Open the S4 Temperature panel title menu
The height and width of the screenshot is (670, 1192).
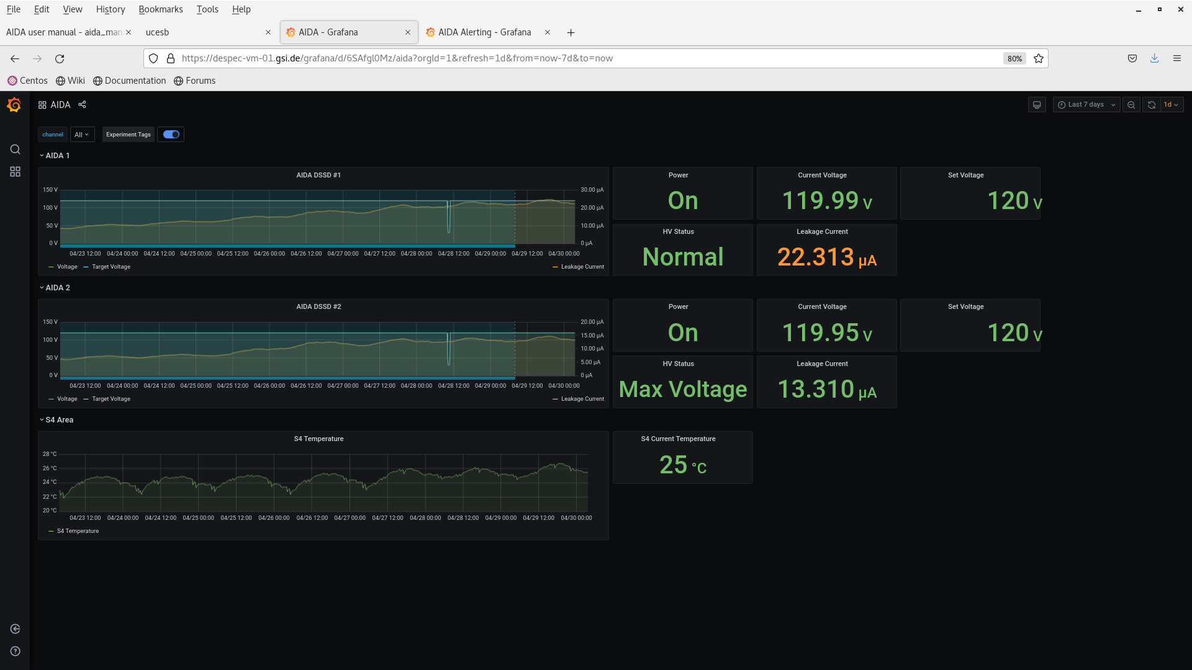tap(318, 439)
